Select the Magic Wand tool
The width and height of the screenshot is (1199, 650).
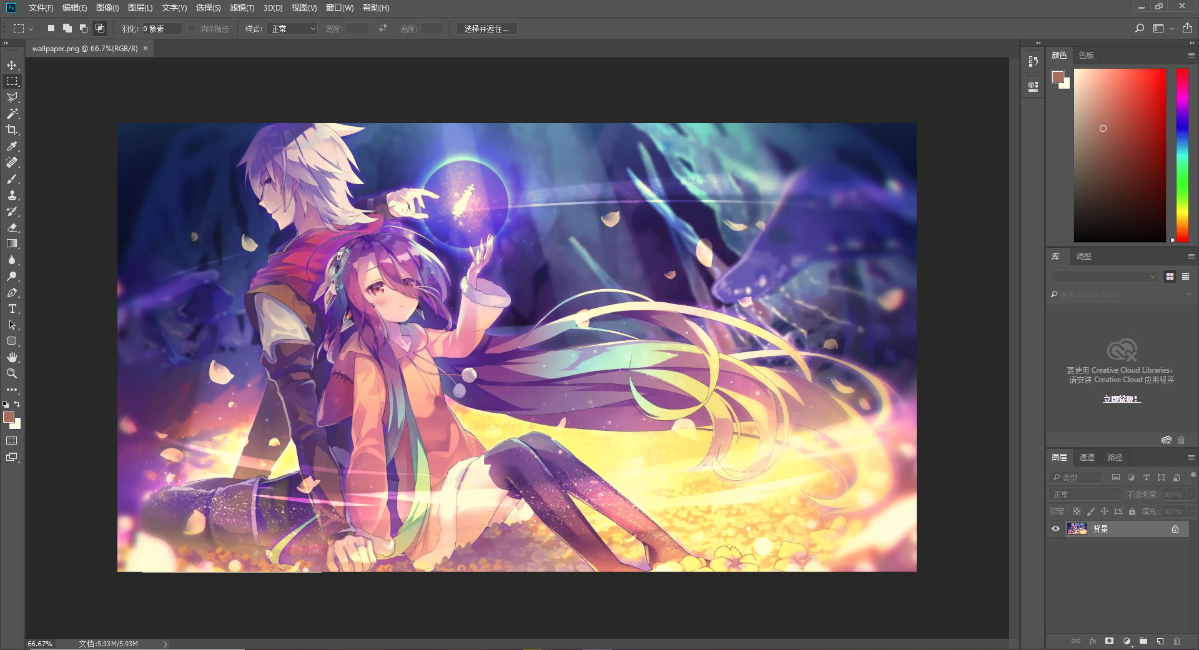(x=12, y=114)
